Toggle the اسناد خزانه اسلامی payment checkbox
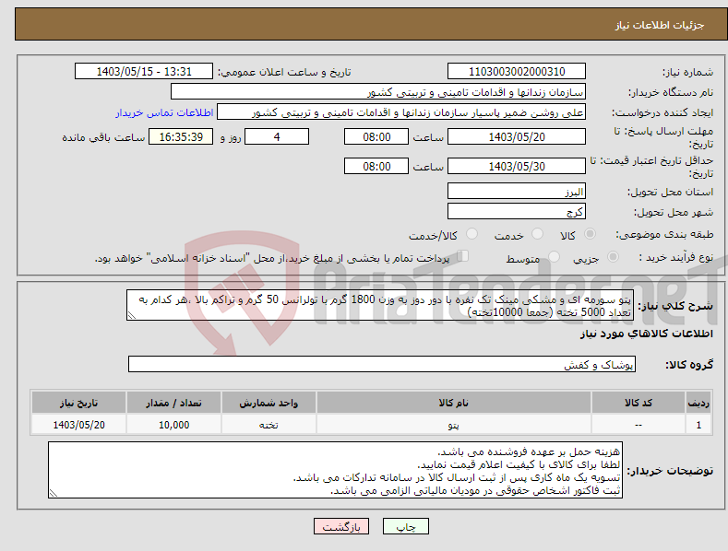This screenshot has height=551, width=728. tap(462, 256)
